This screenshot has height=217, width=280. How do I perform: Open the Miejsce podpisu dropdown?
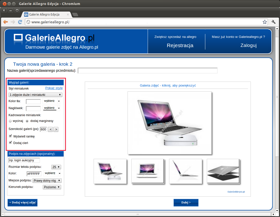[x=47, y=181]
